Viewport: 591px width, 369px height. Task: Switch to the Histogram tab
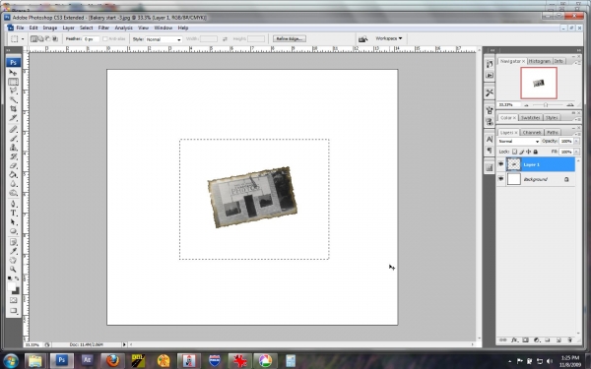tap(539, 61)
